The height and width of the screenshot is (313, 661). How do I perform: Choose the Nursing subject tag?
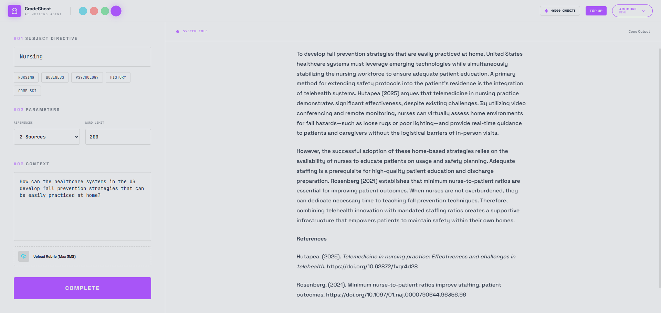tap(26, 77)
